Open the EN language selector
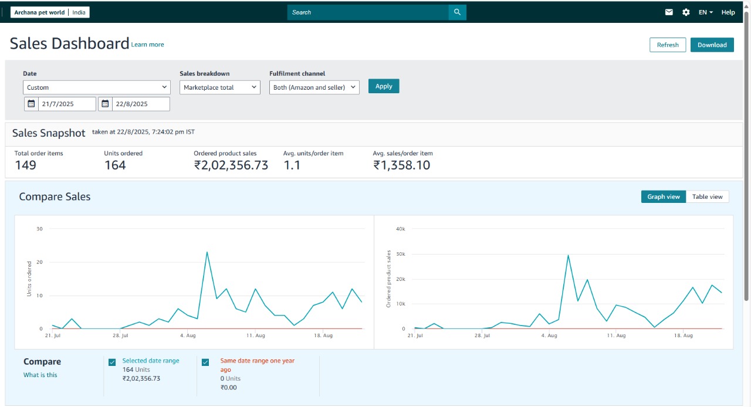Screen dimensions: 751x407 point(705,12)
